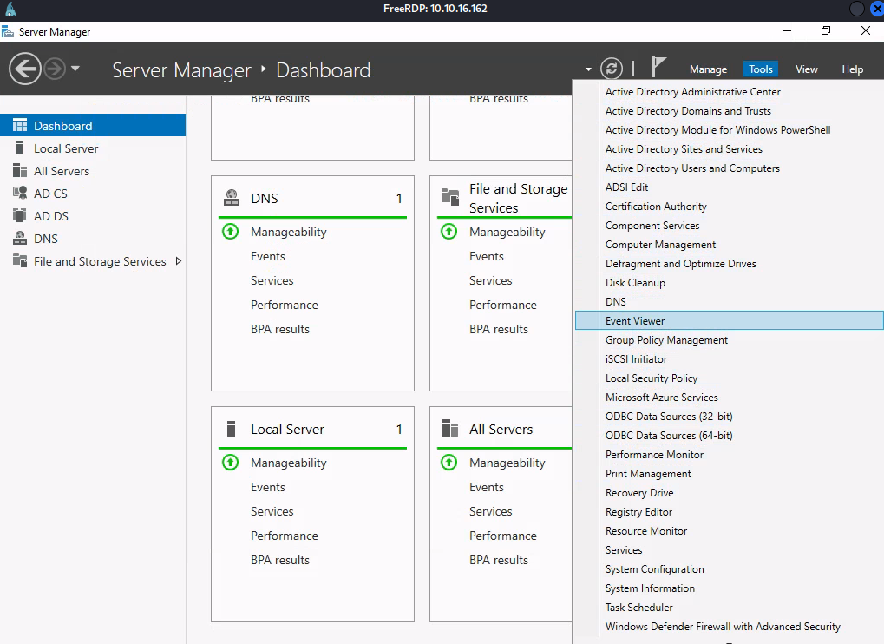Select AD DS in the sidebar
Viewport: 884px width, 644px height.
93,216
